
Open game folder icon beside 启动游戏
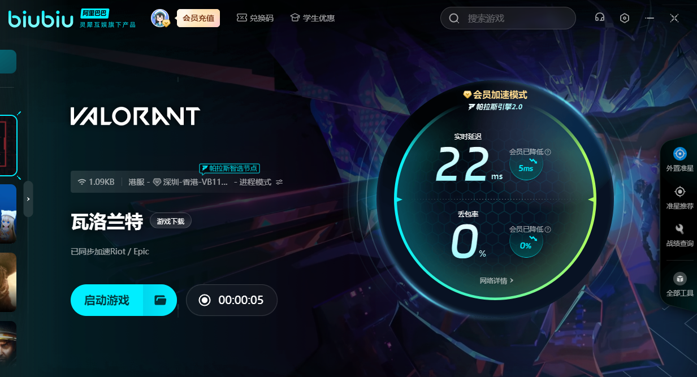point(161,300)
